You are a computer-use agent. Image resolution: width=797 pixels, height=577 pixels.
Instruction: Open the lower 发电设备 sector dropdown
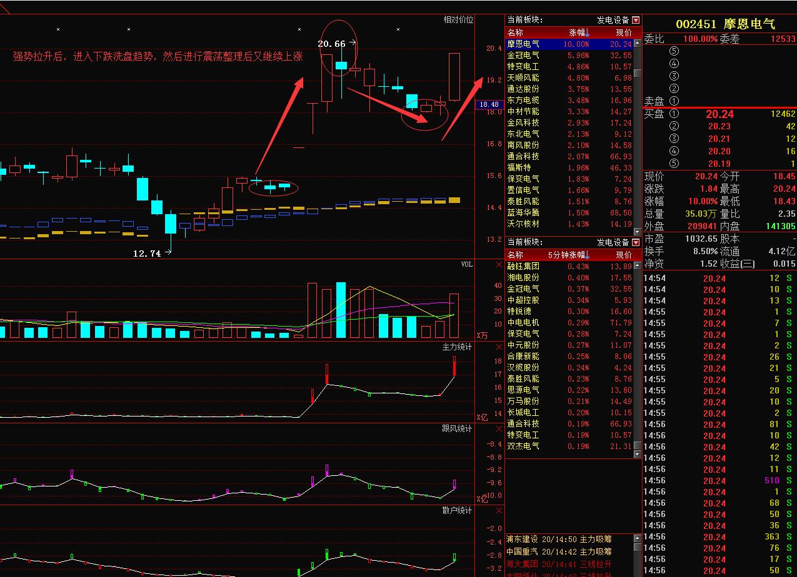click(x=636, y=242)
